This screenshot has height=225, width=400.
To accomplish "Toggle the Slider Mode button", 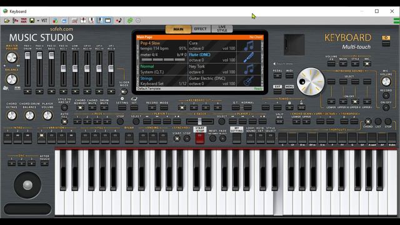I will click(124, 91).
